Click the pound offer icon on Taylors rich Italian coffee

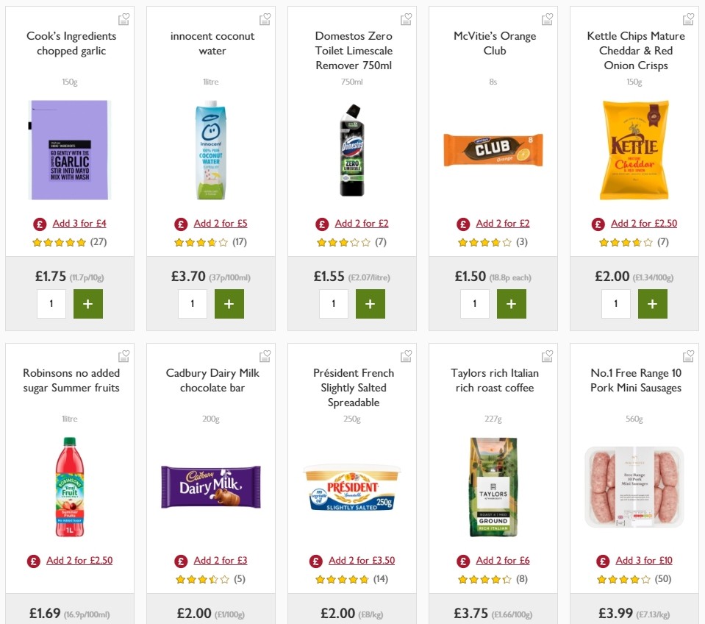(x=462, y=560)
